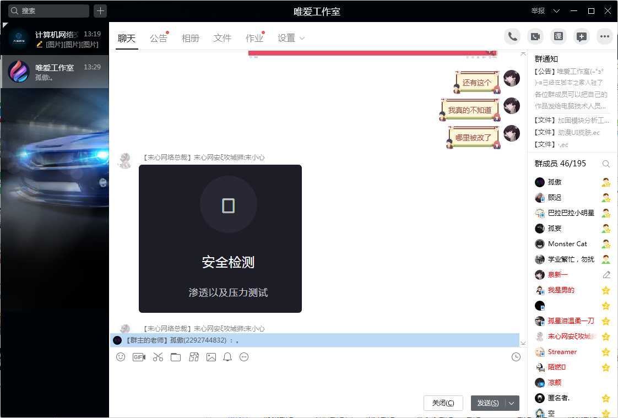Start a group video call
The height and width of the screenshot is (418, 618).
pos(535,37)
